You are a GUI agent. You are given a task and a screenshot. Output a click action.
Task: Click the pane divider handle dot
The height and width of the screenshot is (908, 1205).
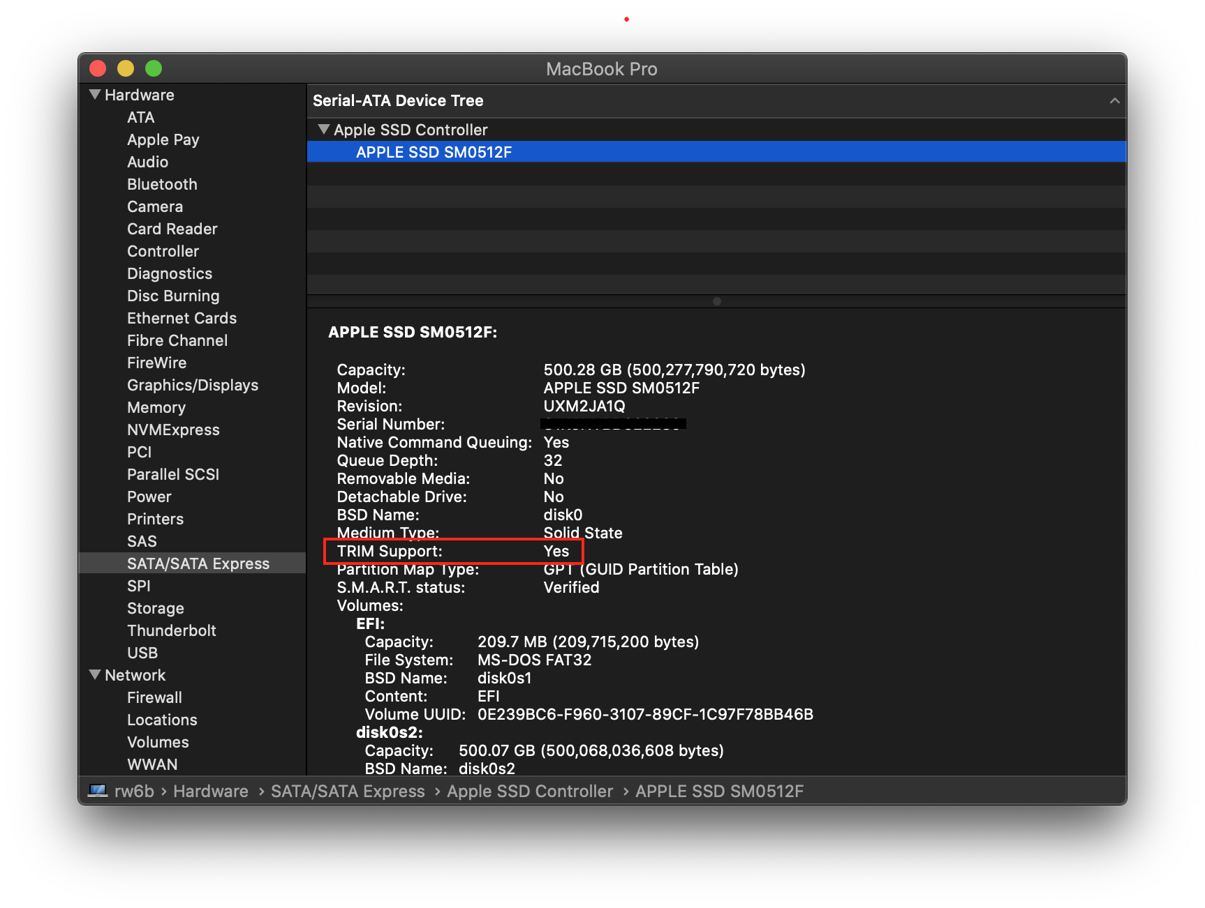tap(716, 301)
